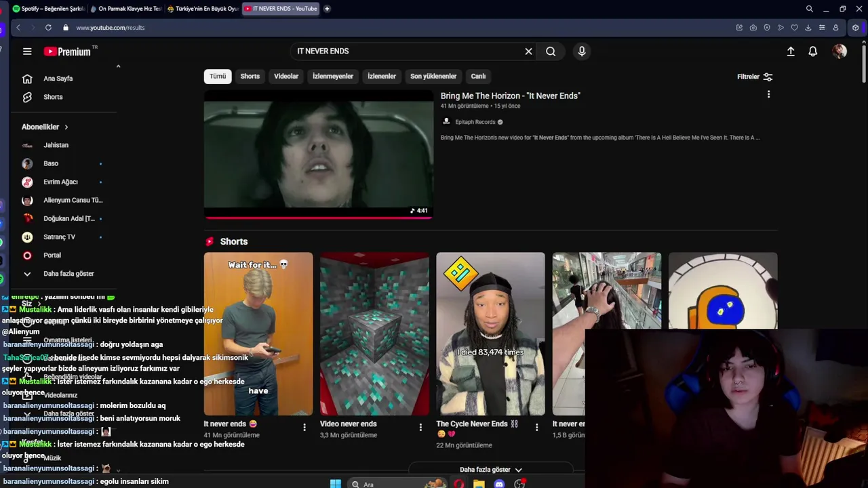Select the Canlı filter chip
The image size is (868, 488).
tap(479, 77)
